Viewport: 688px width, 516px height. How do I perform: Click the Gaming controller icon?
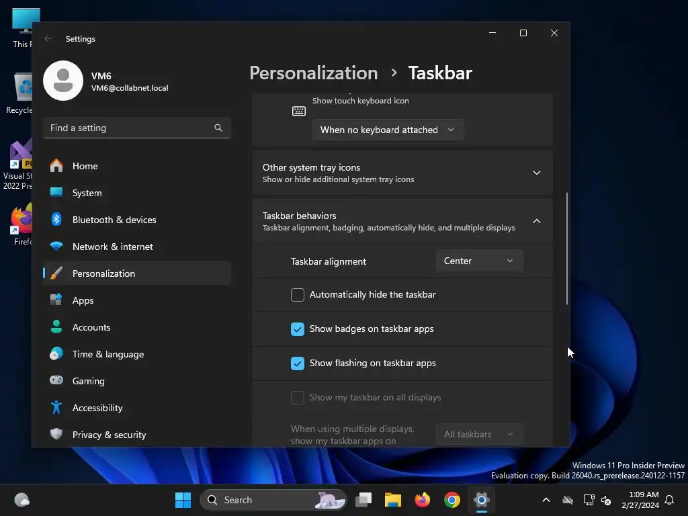pos(56,380)
